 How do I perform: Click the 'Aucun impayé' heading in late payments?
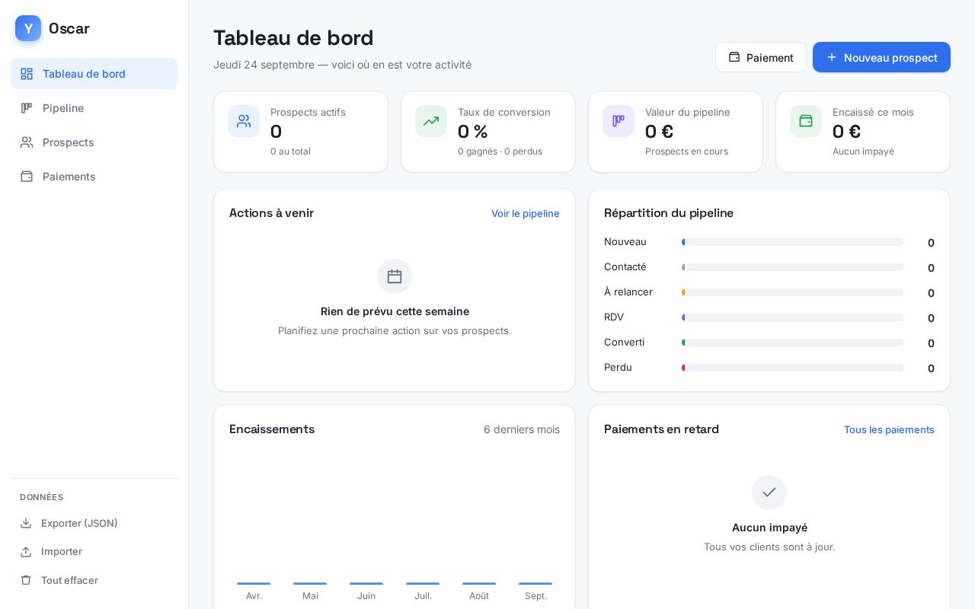(x=769, y=528)
